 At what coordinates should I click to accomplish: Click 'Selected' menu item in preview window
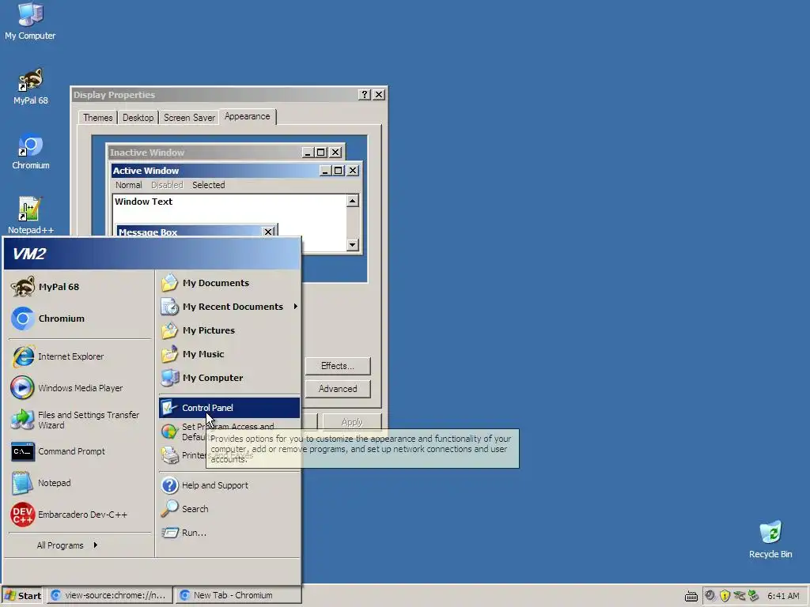pos(209,185)
